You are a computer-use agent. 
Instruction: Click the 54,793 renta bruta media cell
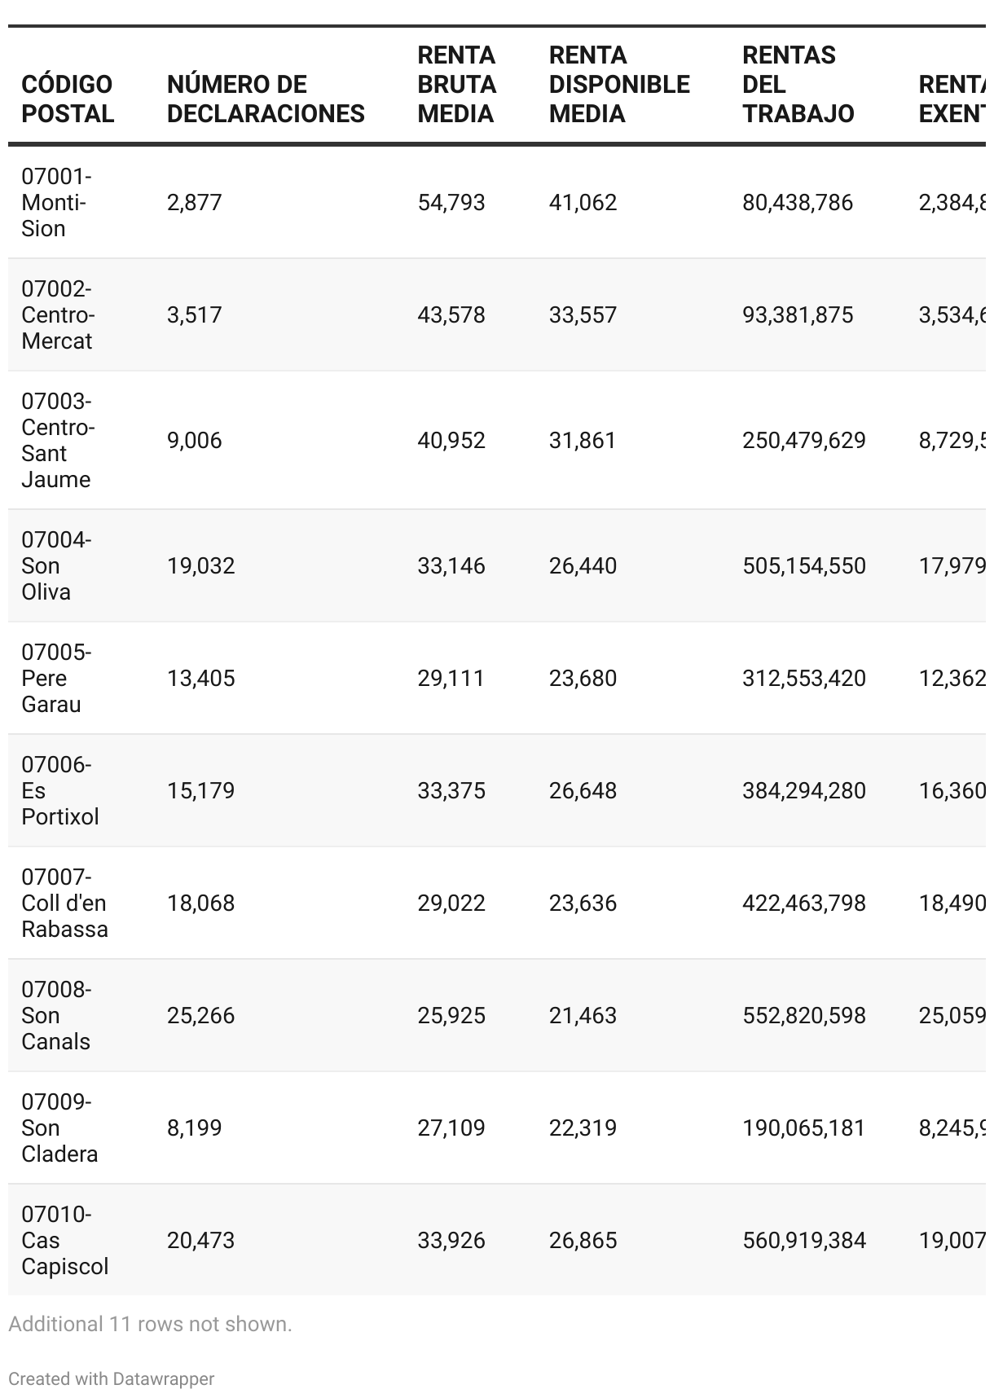point(451,202)
